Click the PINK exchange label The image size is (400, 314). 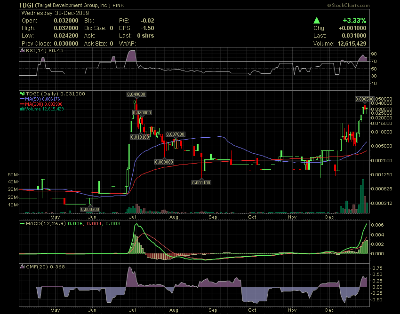[x=119, y=5]
